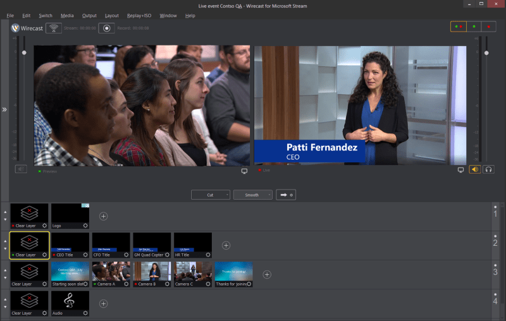Open the Help menu
Viewport: 506px width, 321px height.
pos(190,15)
